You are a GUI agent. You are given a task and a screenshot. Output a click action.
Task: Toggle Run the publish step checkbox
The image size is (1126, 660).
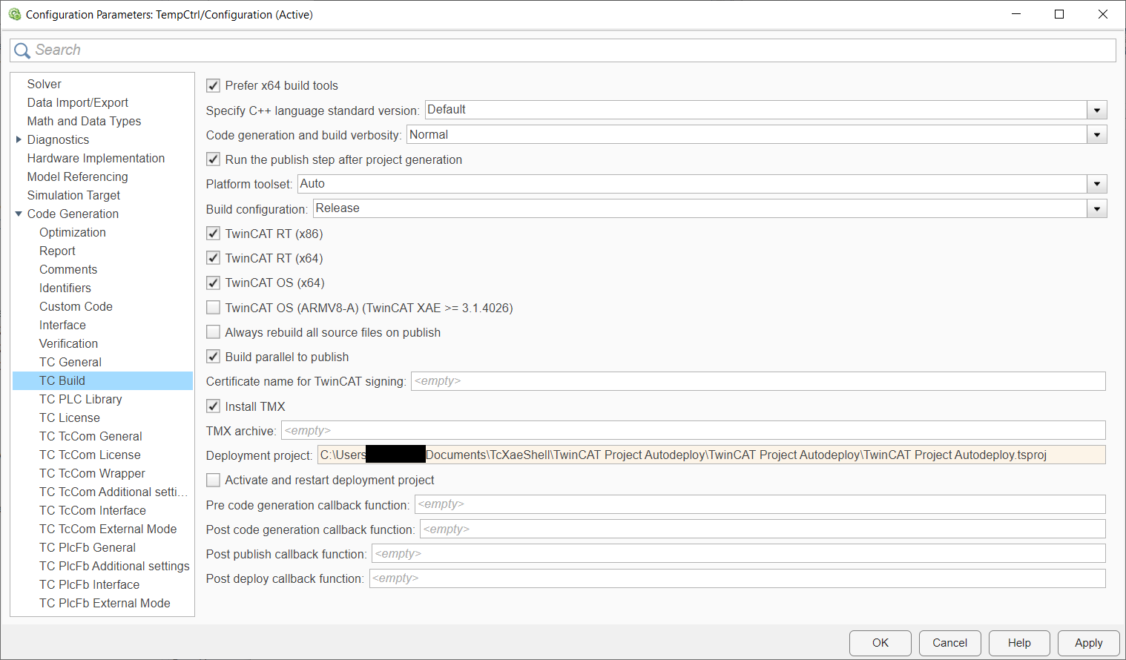point(214,159)
